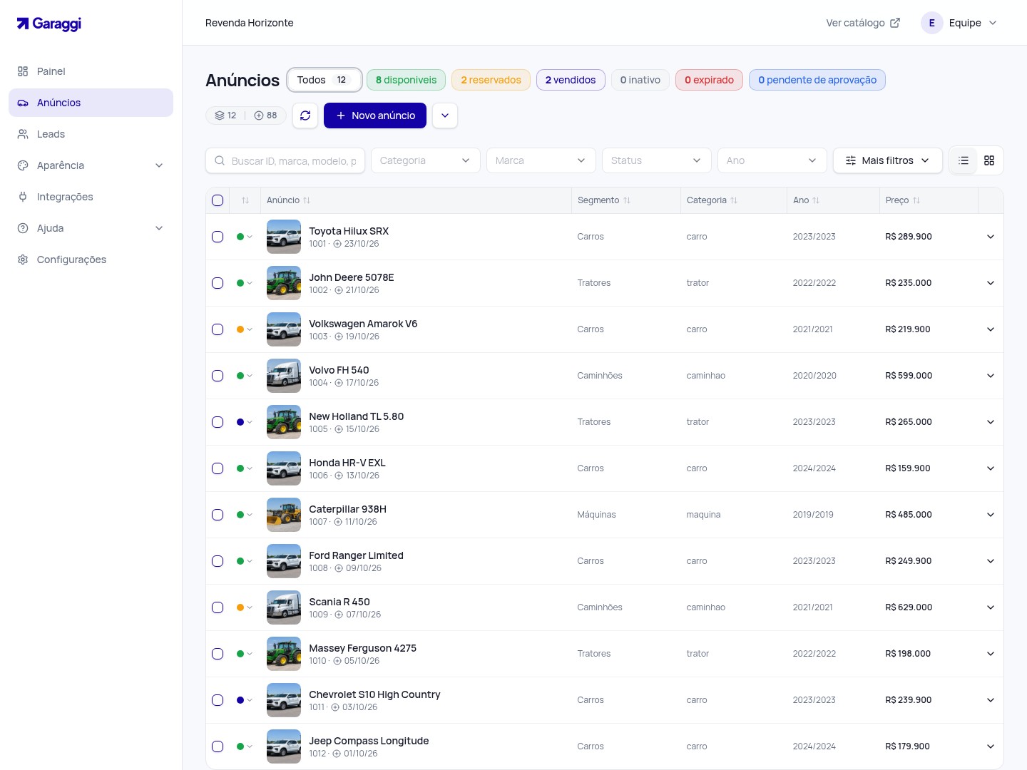Sort by the Ano column arrows
1027x770 pixels.
click(816, 200)
